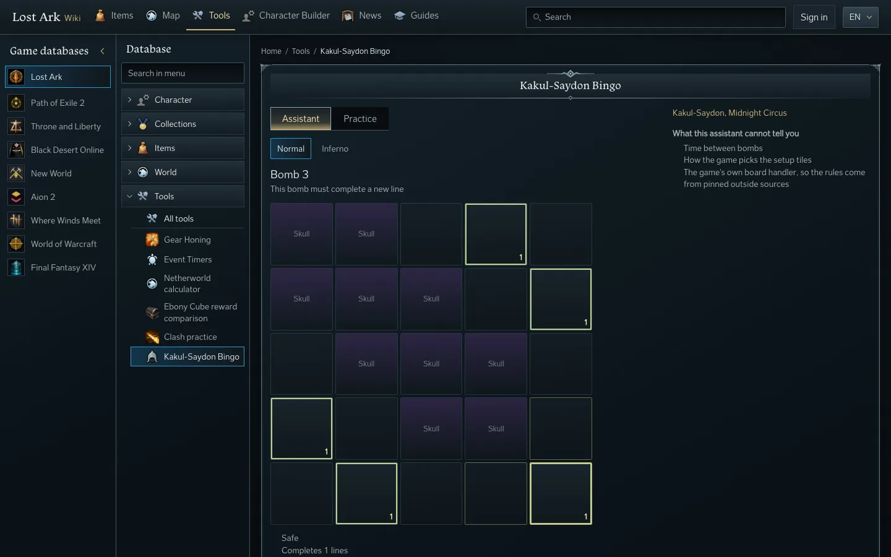
Task: Select the Lost Ark game database icon
Action: pyautogui.click(x=16, y=77)
